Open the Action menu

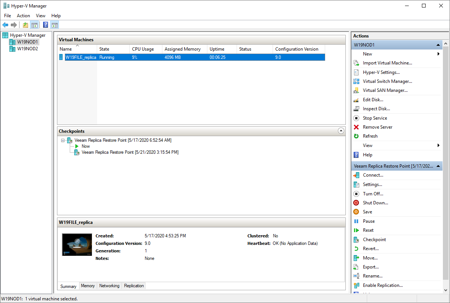point(23,16)
